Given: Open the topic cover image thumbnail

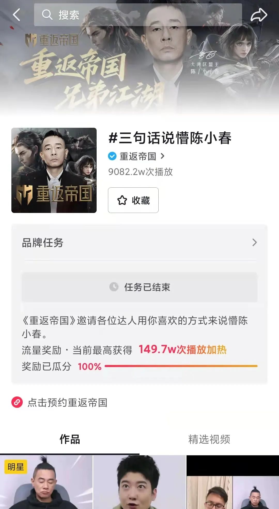Looking at the screenshot, I should coord(54,170).
